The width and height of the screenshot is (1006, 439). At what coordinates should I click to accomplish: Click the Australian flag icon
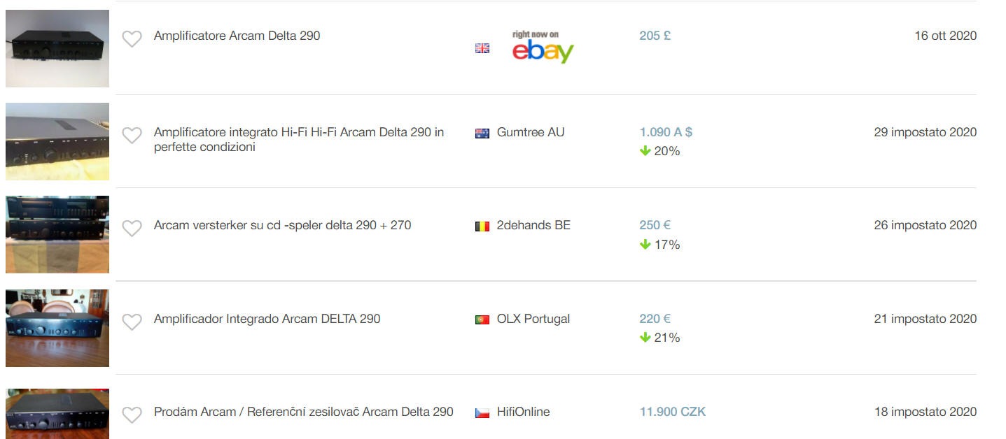pos(482,133)
